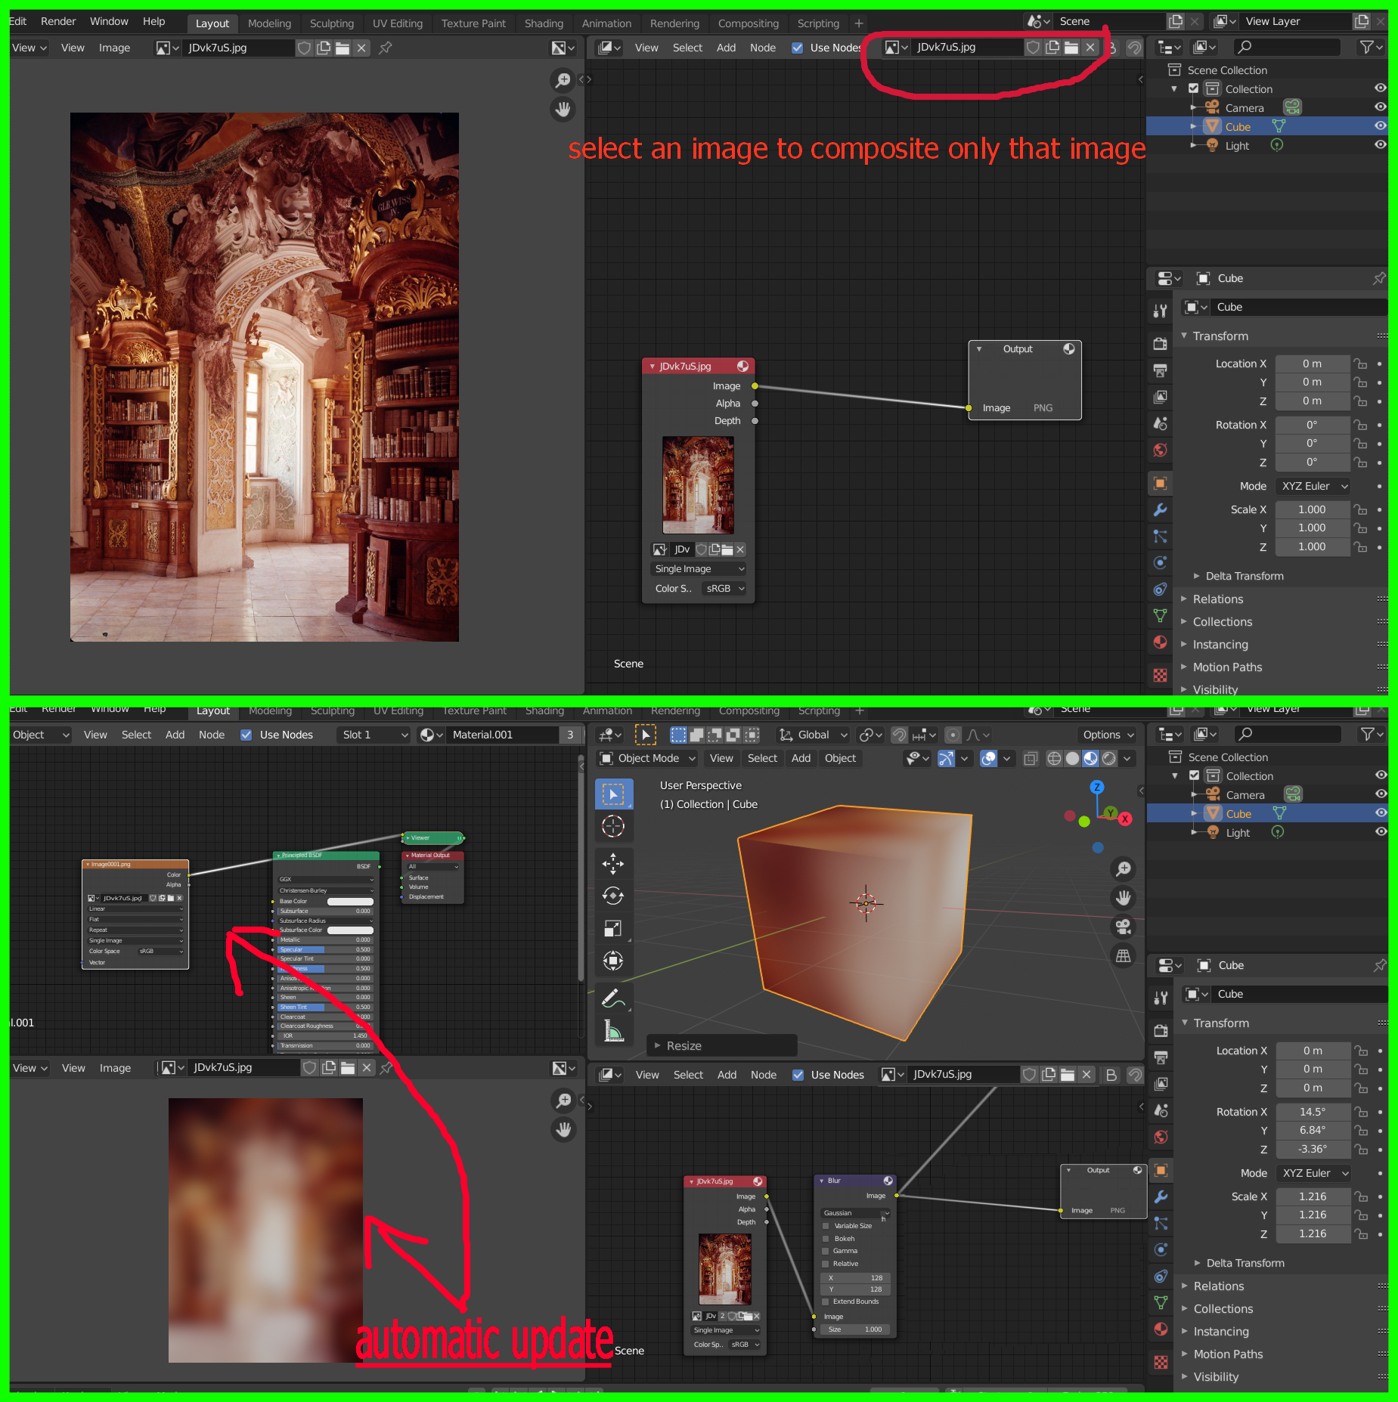Viewport: 1398px width, 1402px height.
Task: Select the Measure ruler tool in the 3D viewport
Action: 612,1031
